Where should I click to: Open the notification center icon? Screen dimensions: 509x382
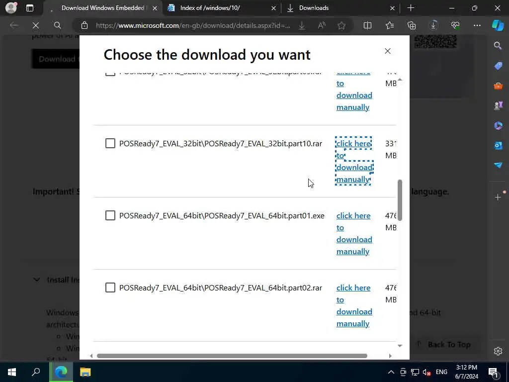pos(493,372)
